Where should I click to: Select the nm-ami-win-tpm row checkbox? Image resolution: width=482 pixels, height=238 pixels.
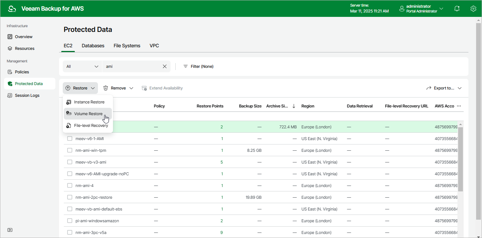tap(70, 150)
